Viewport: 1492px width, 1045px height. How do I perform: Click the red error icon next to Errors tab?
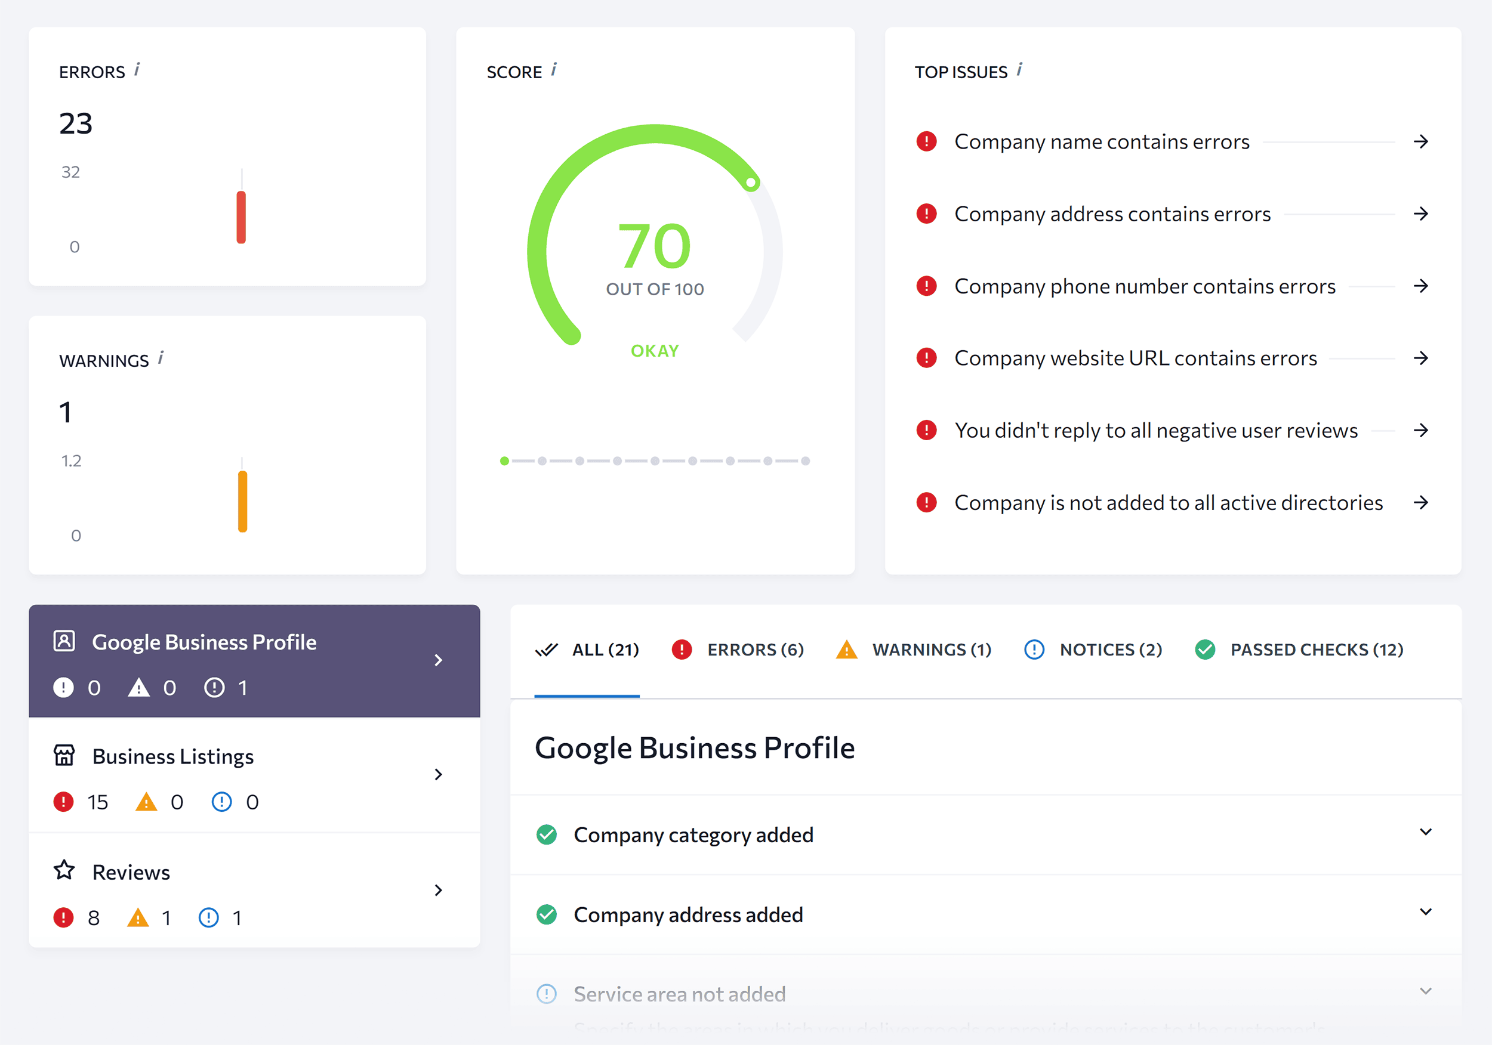click(x=682, y=649)
